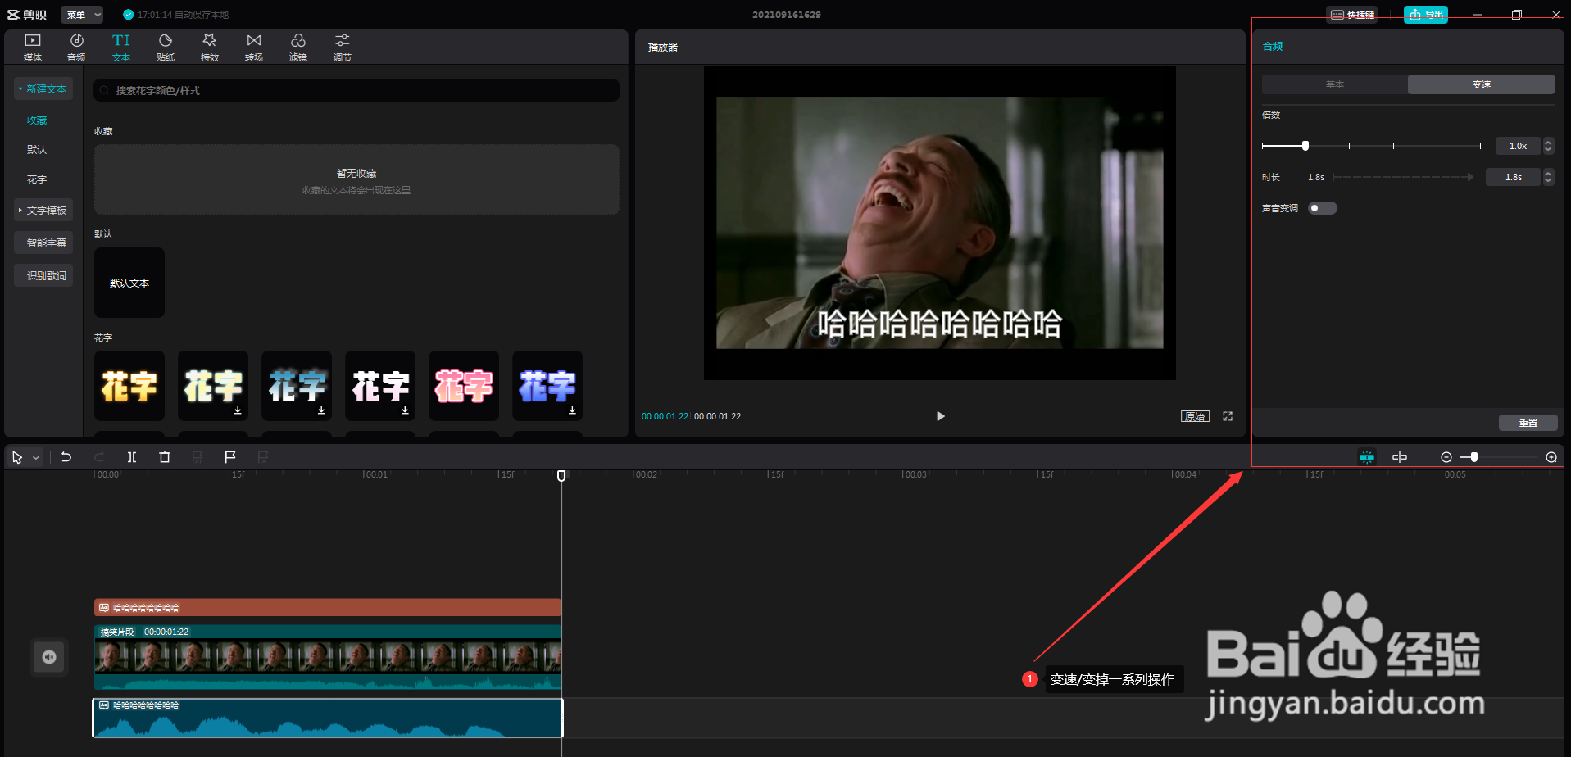Select the pointer tool in timeline toolbar
Image resolution: width=1571 pixels, height=757 pixels.
[x=17, y=457]
